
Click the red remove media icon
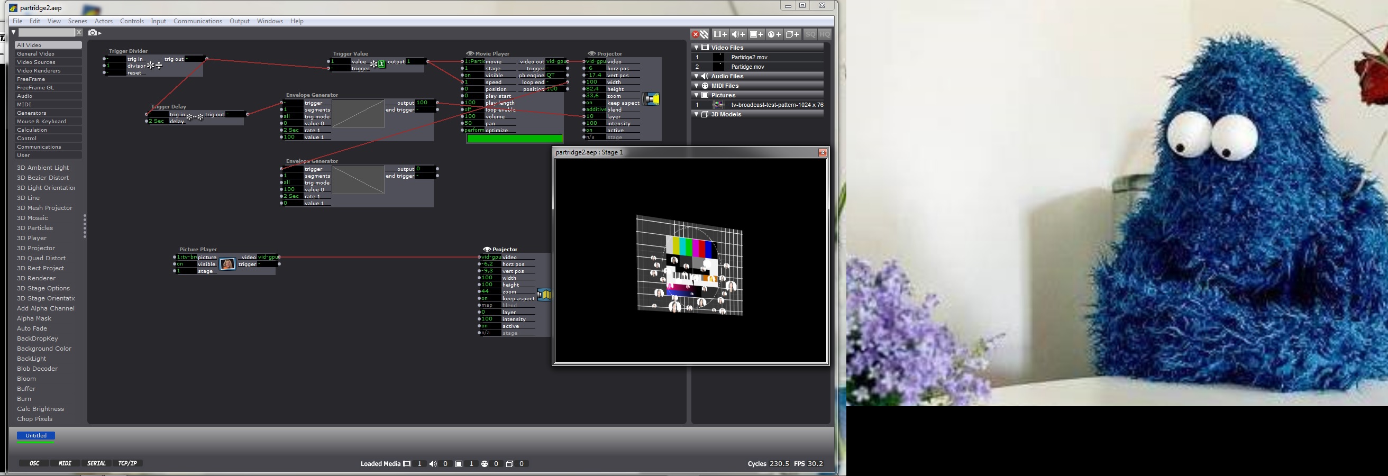pyautogui.click(x=695, y=34)
